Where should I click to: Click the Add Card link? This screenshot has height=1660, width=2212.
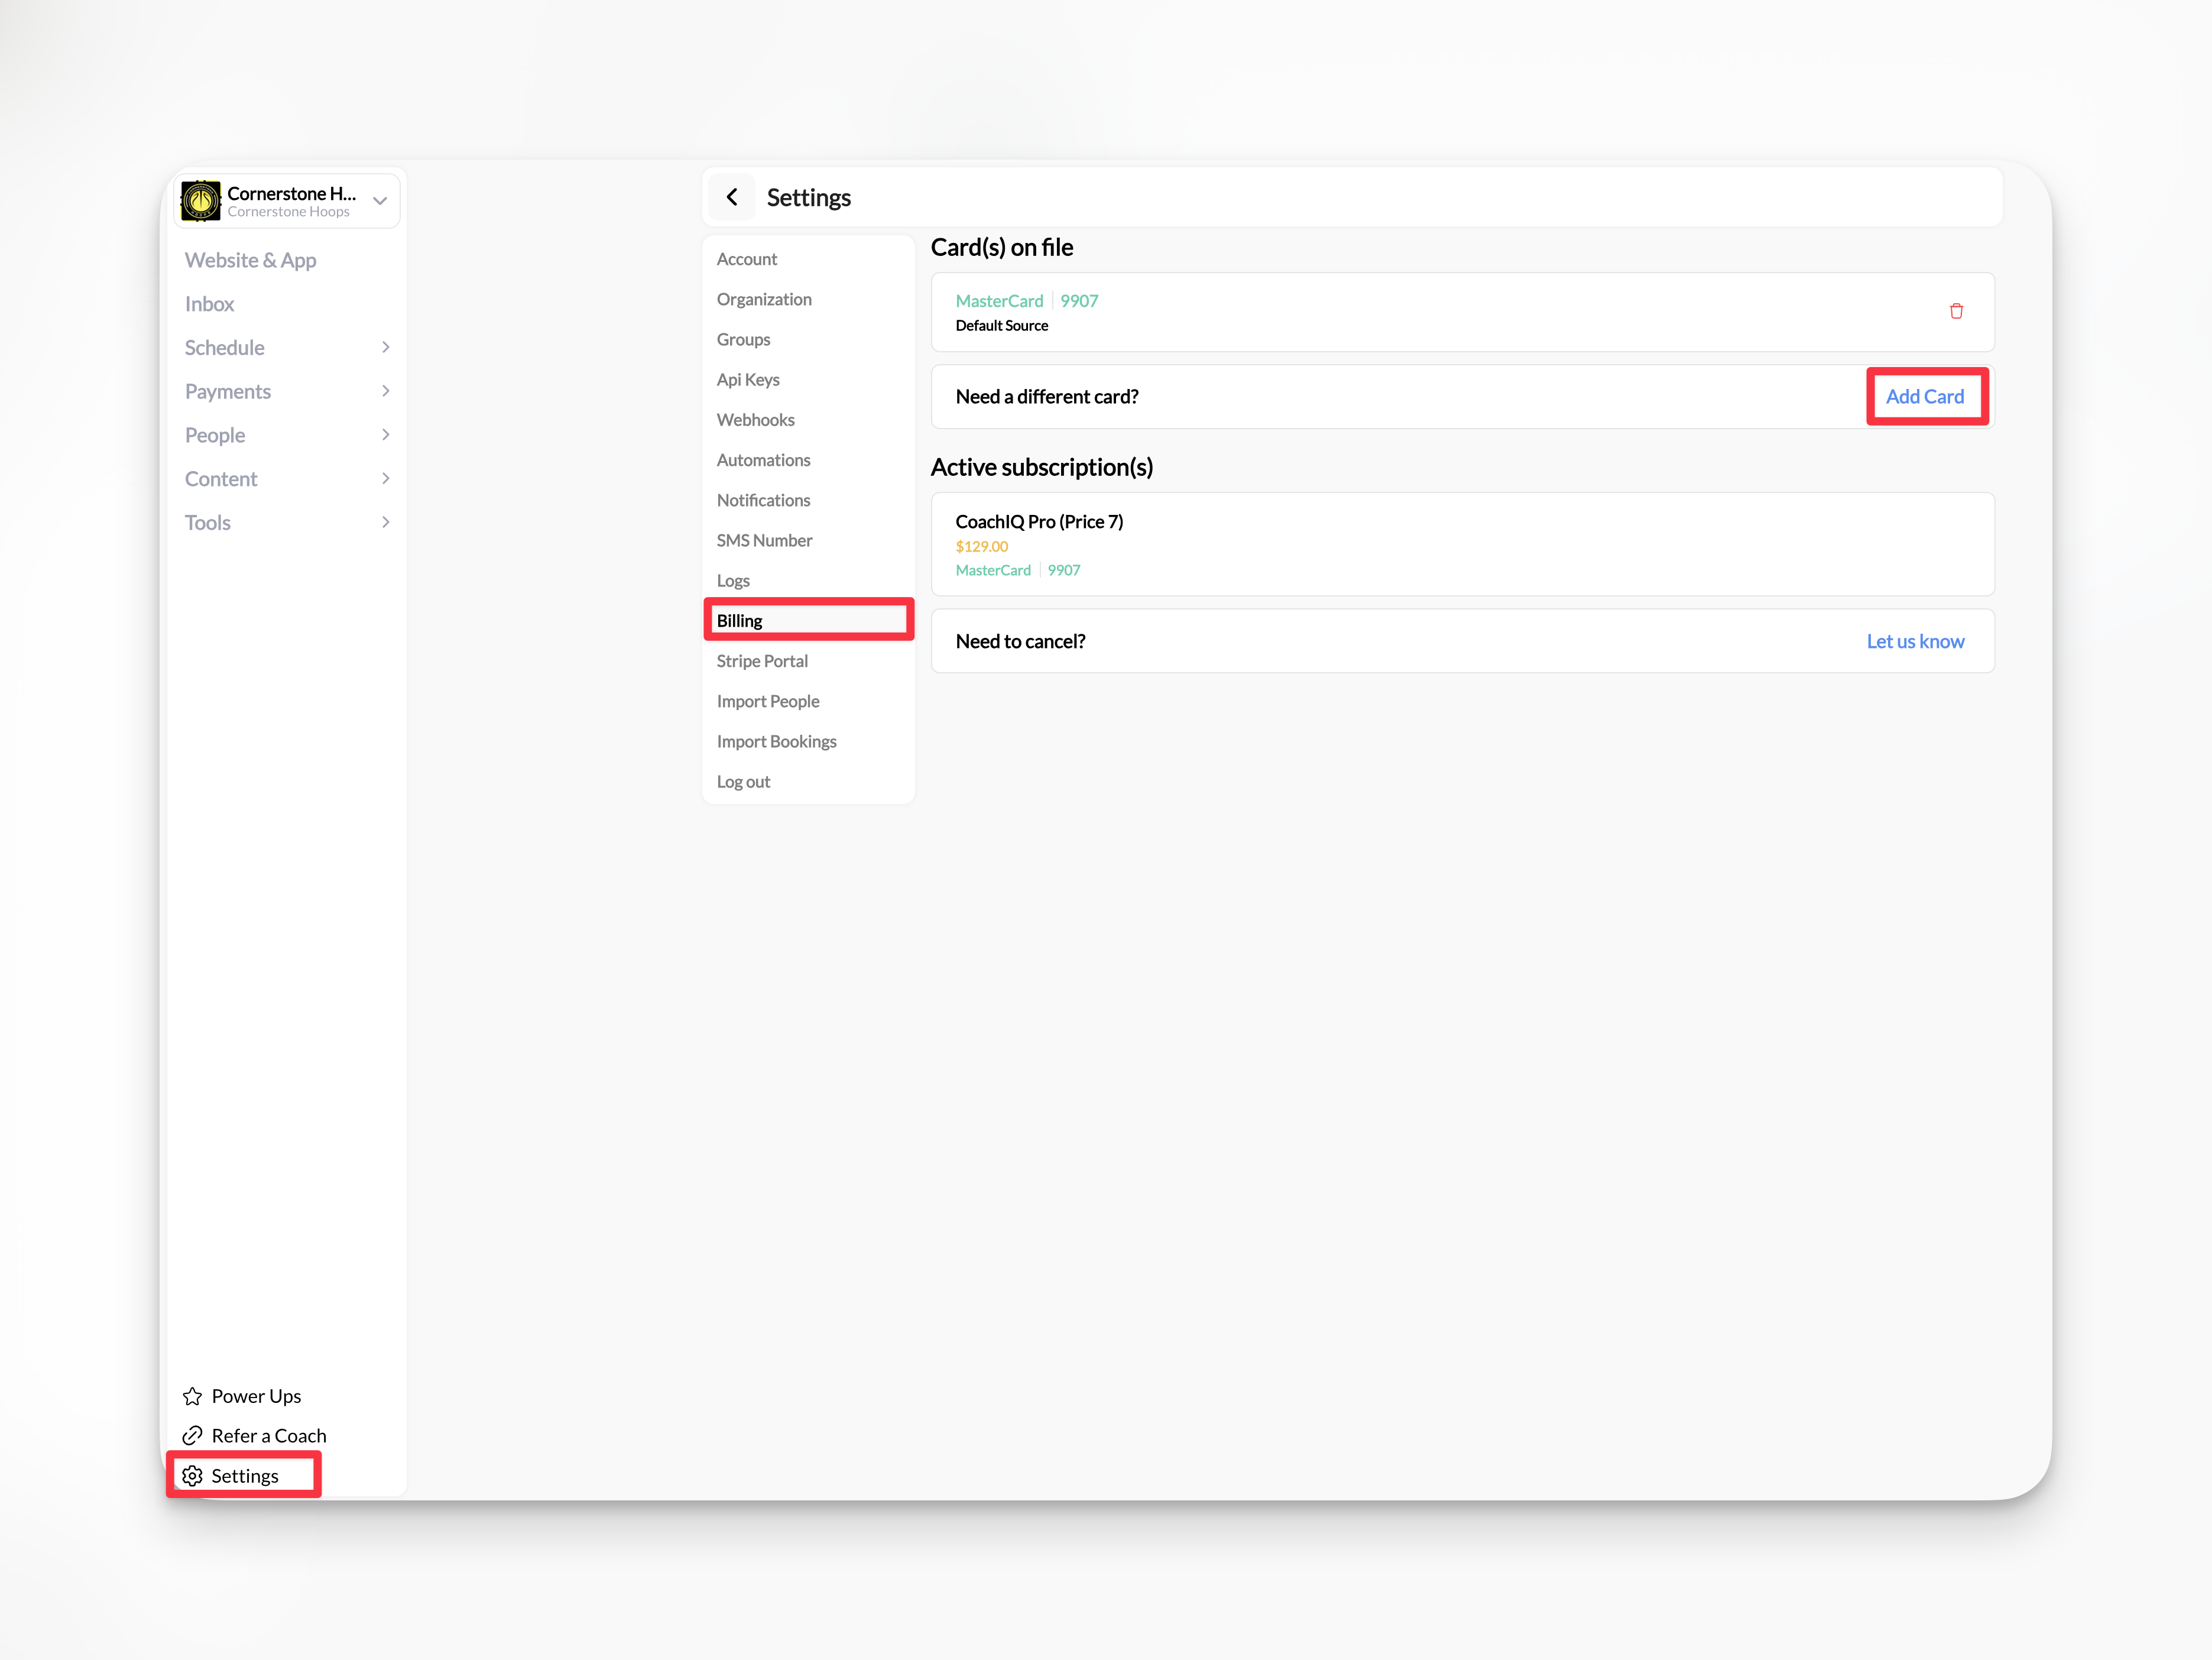[x=1924, y=397]
